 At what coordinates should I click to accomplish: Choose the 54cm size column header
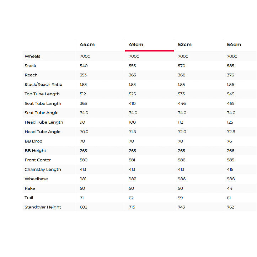point(234,44)
